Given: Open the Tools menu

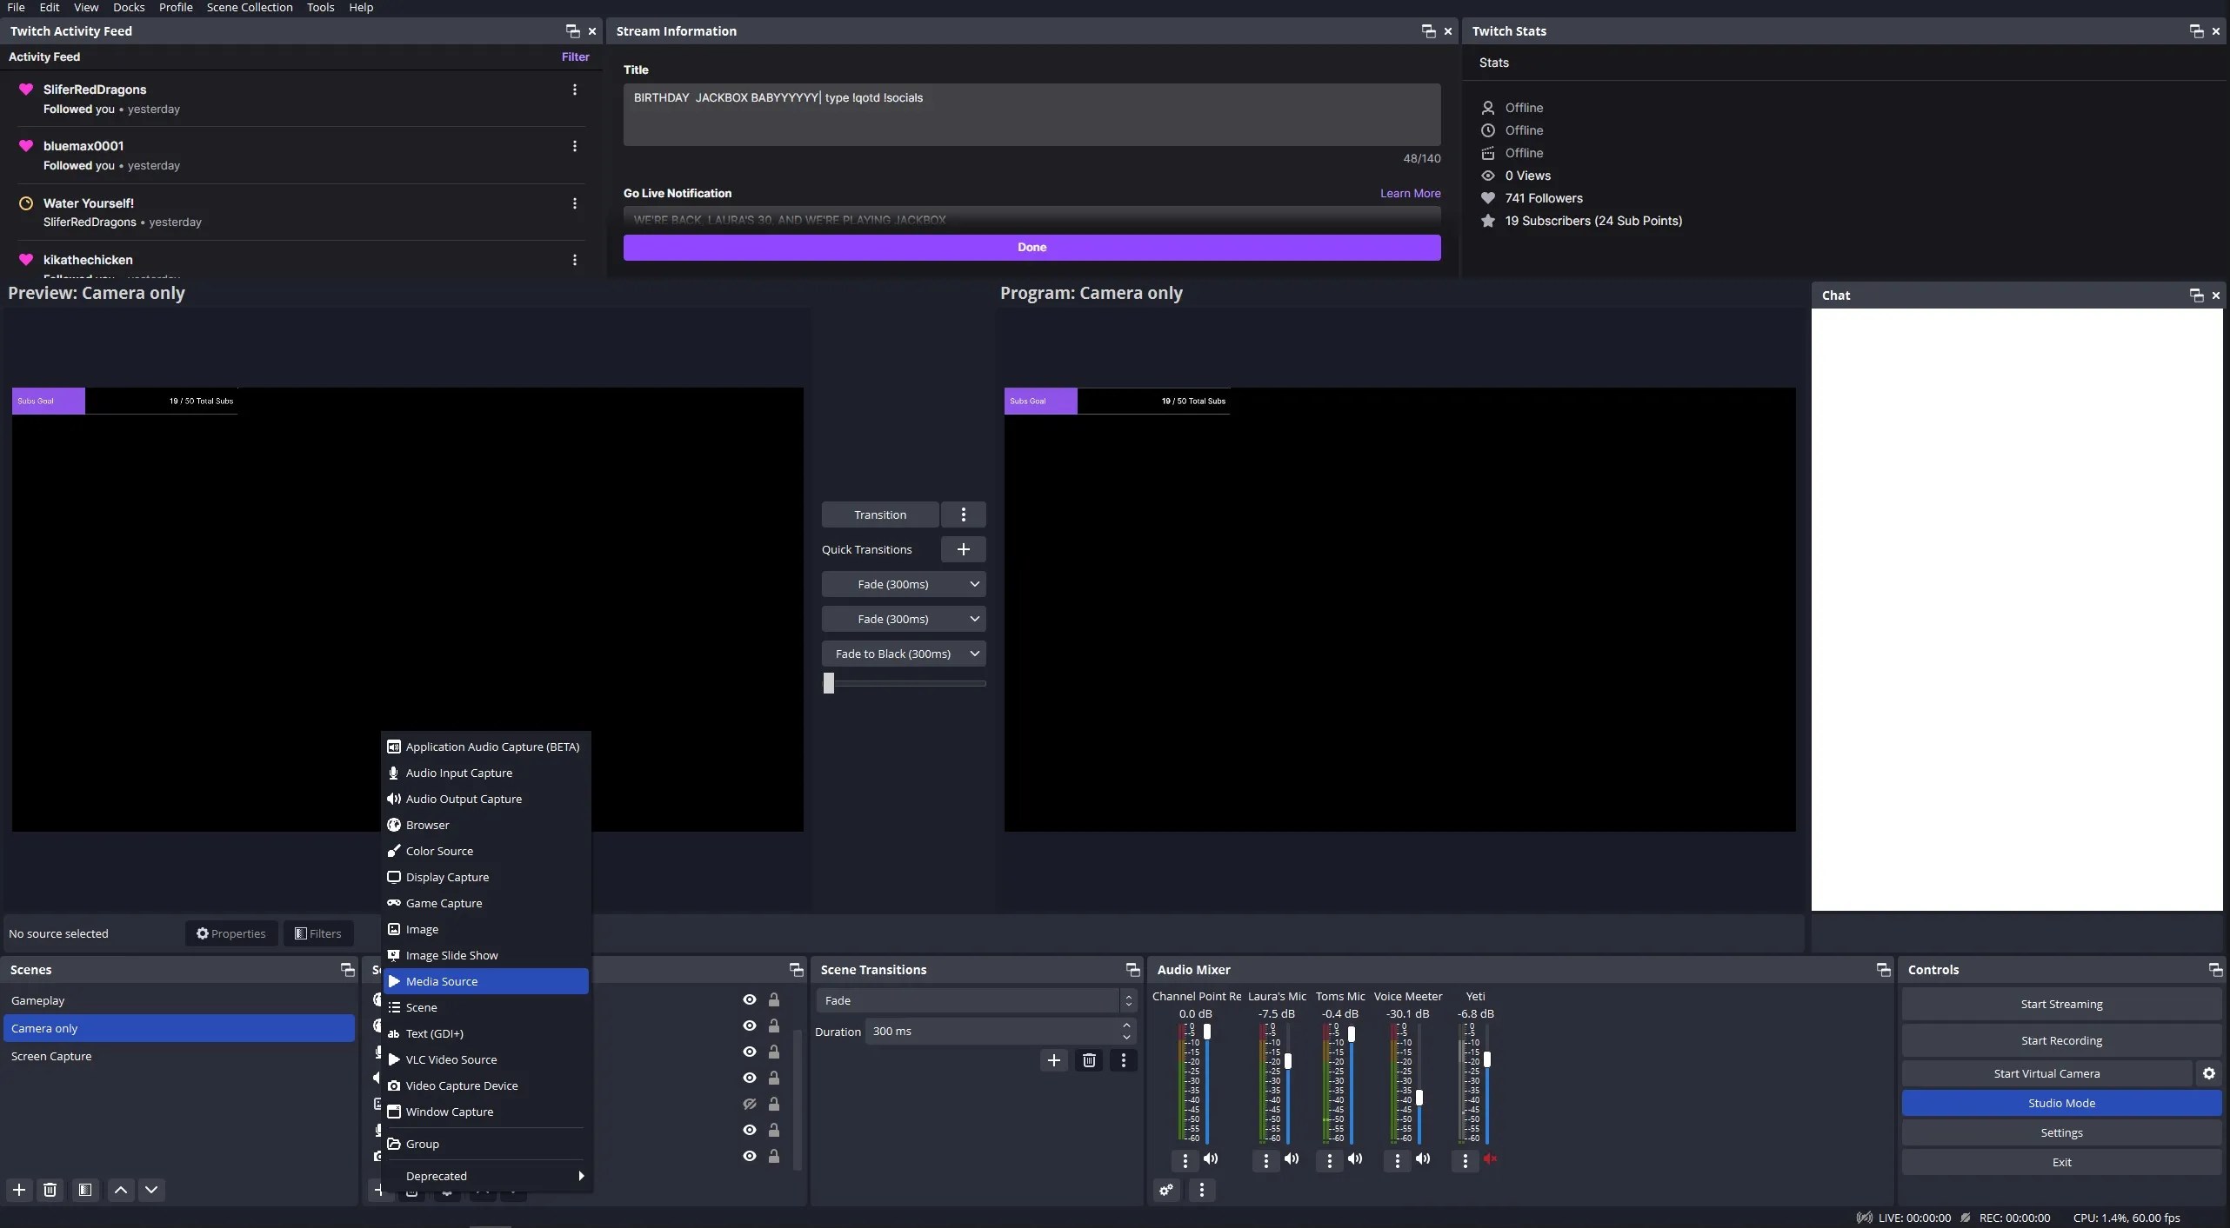Looking at the screenshot, I should click(319, 7).
